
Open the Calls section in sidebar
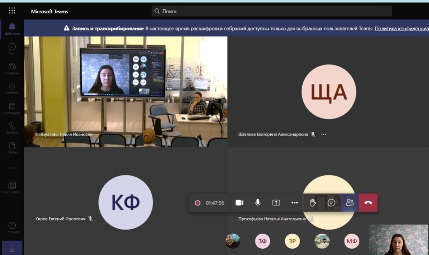point(12,128)
